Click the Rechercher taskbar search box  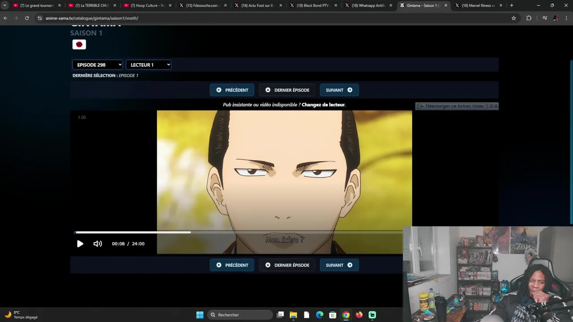pos(241,315)
